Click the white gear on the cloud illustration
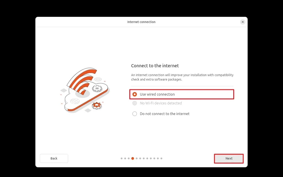The height and width of the screenshot is (177, 283). (97, 88)
